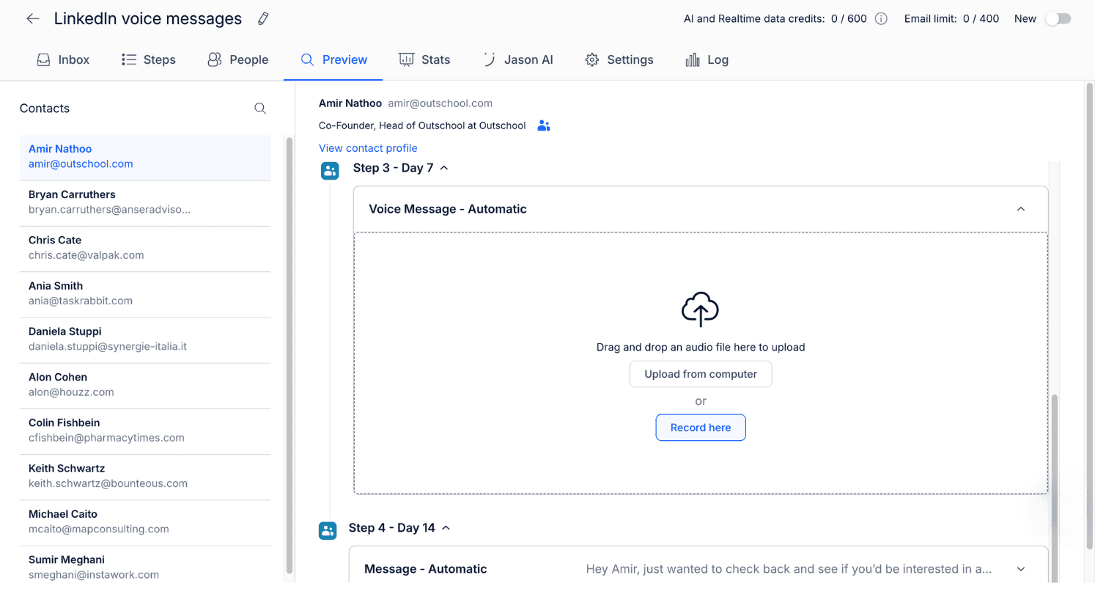The height and width of the screenshot is (594, 1095).
Task: Collapse Step 3 - Day 7 section
Action: pos(443,168)
